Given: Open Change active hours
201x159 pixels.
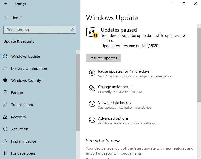Looking at the screenshot, I should point(115,87).
